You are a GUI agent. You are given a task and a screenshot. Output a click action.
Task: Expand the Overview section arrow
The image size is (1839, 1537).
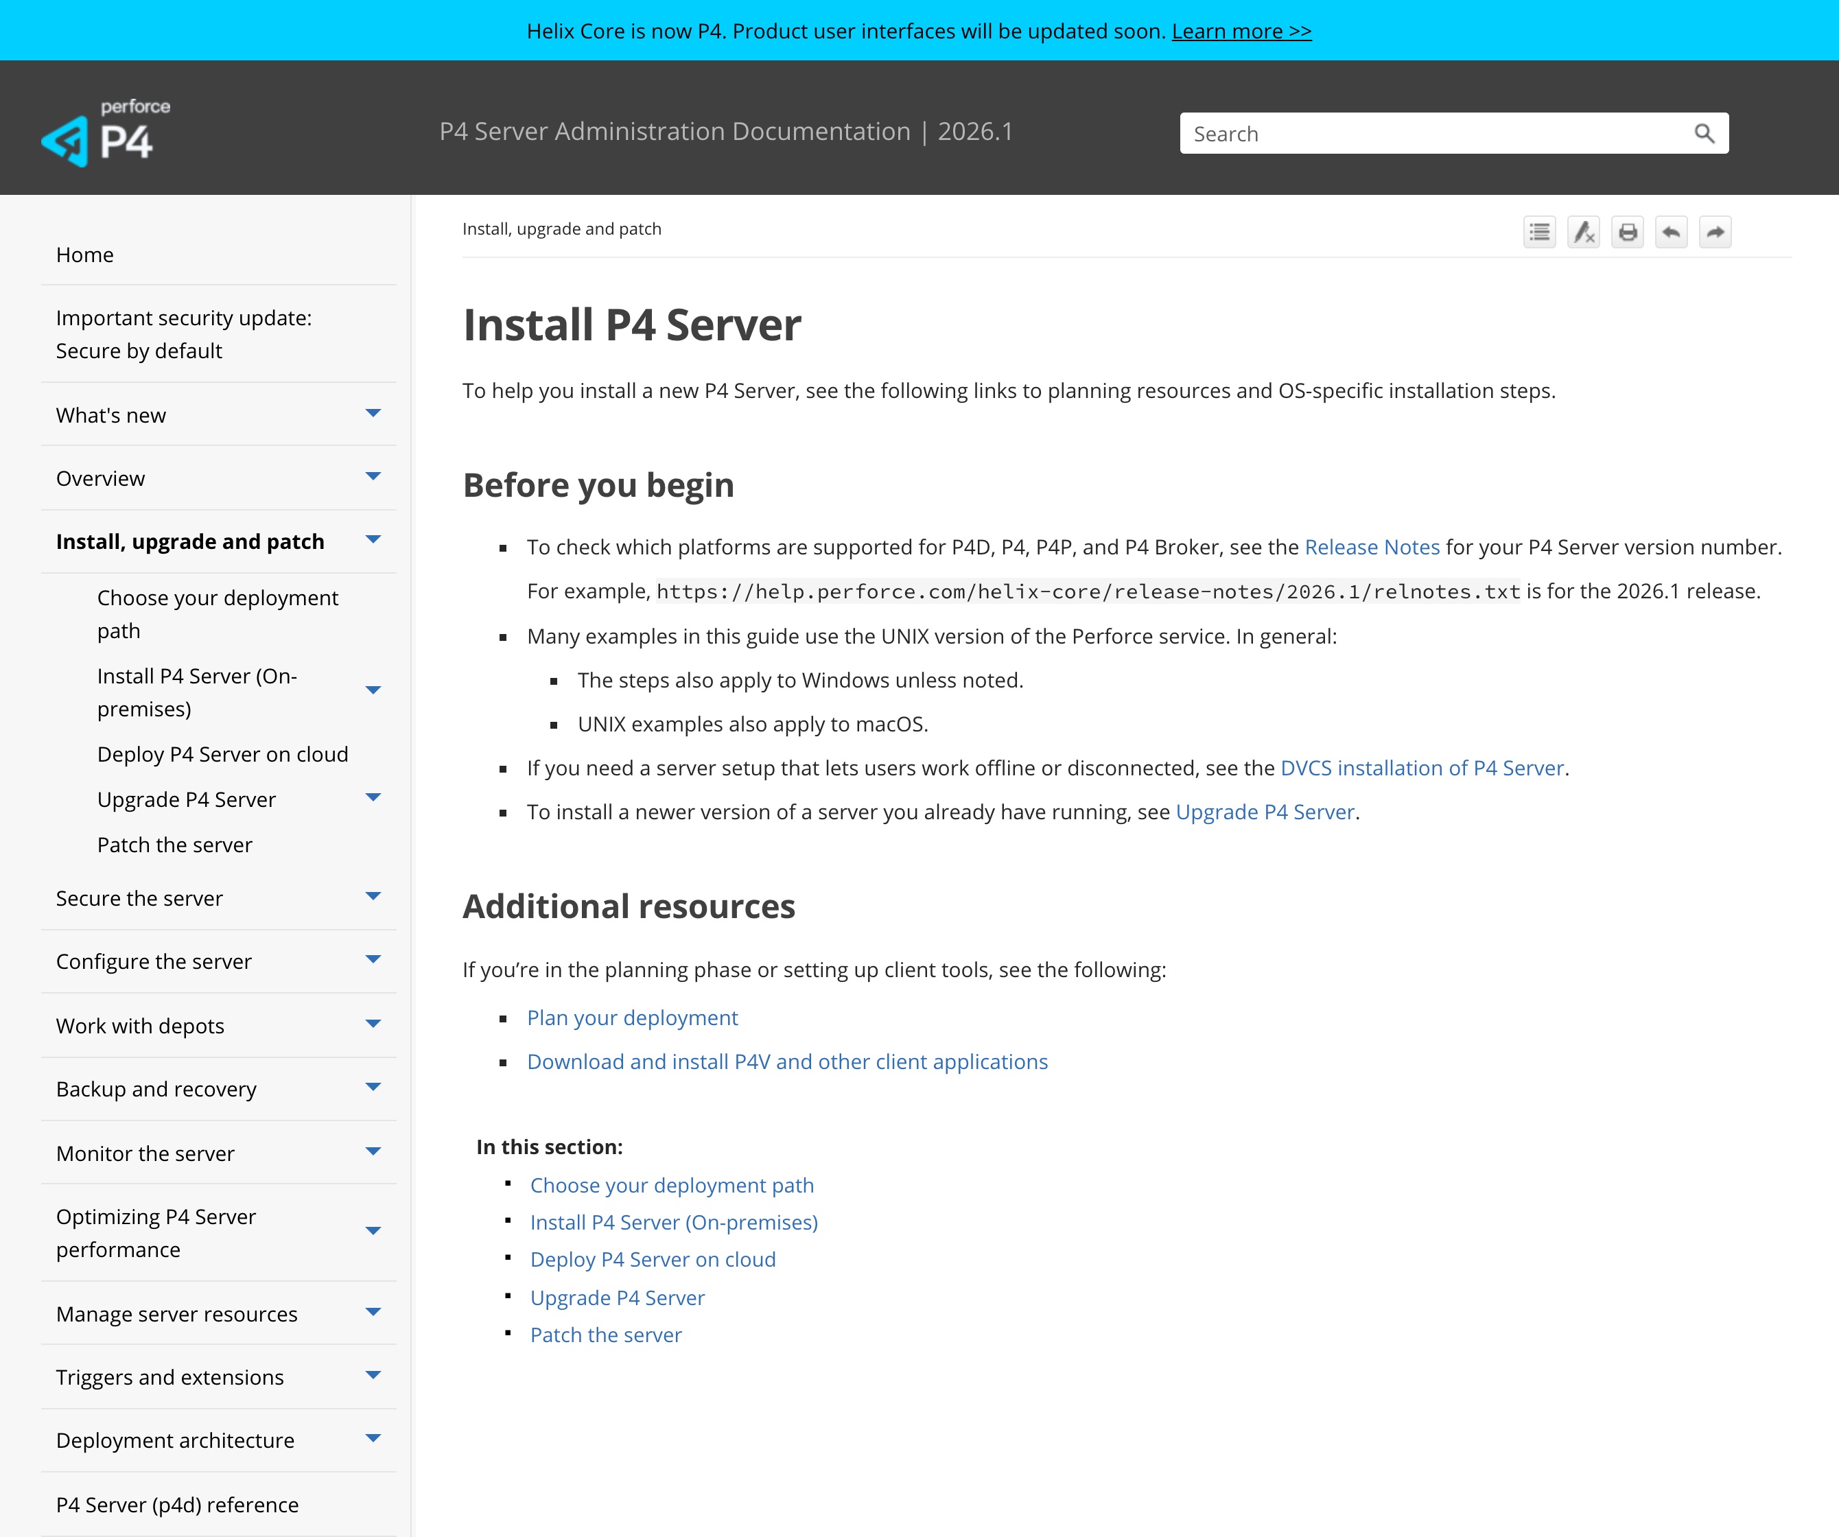(x=373, y=476)
